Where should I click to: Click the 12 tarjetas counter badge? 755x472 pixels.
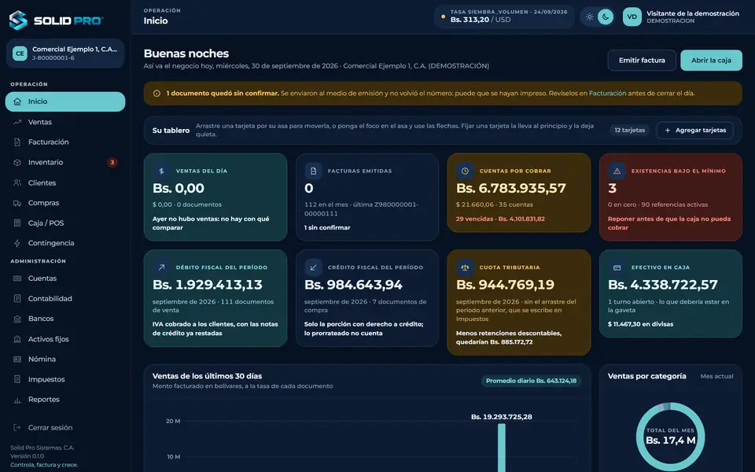[629, 130]
